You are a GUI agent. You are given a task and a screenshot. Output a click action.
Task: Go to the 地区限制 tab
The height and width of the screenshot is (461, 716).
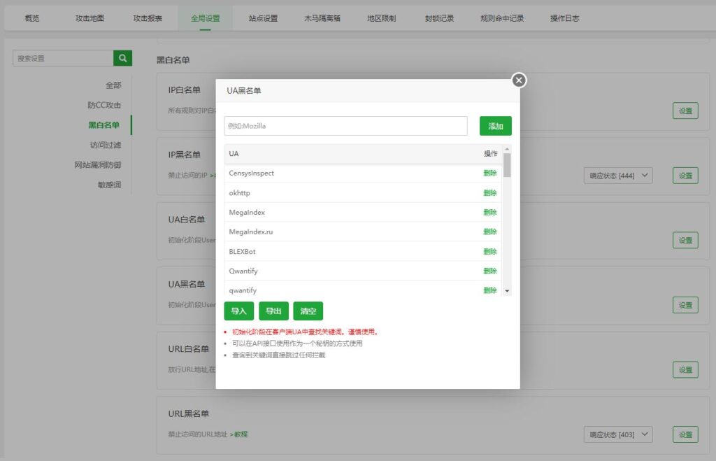click(382, 18)
